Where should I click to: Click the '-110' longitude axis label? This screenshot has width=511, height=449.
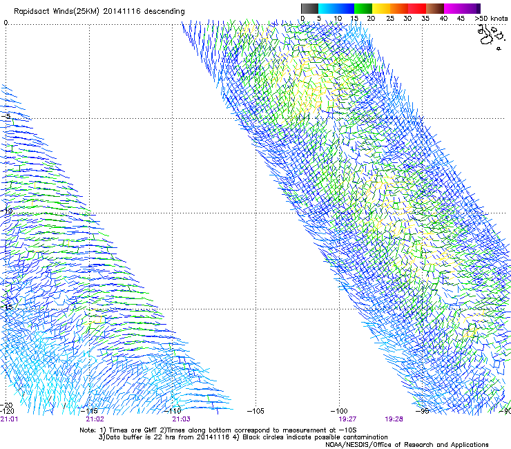pos(173,411)
